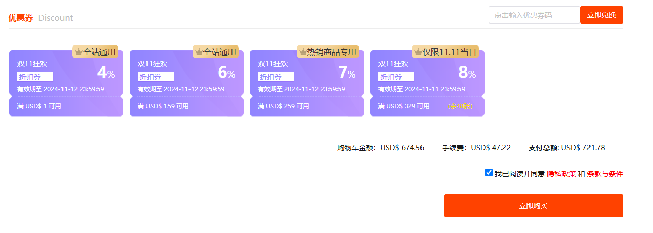Open the 条款与条件 terms link

(605, 174)
